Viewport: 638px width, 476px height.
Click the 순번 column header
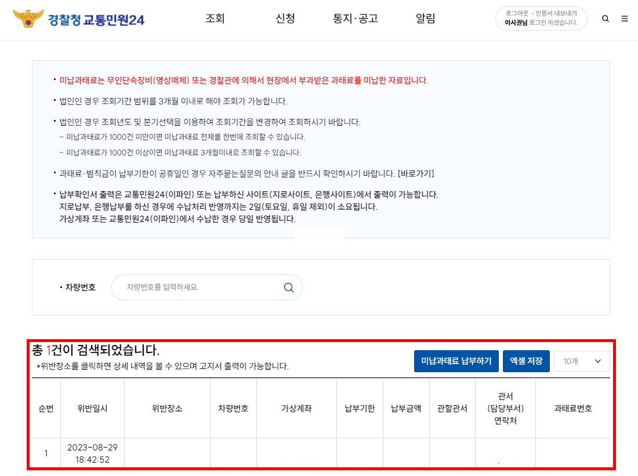46,409
